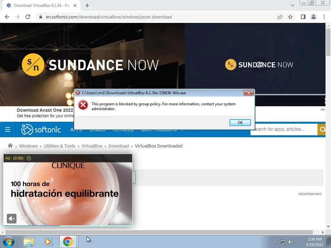331x248 pixels.
Task: Reload the Softonic page
Action: click(x=28, y=17)
